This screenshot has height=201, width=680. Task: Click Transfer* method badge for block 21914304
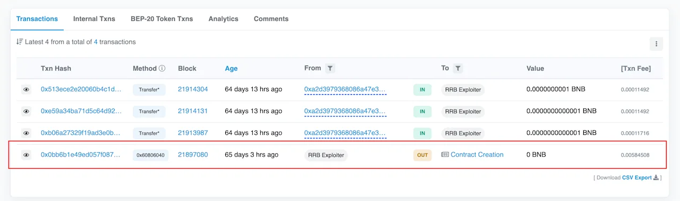pos(149,90)
